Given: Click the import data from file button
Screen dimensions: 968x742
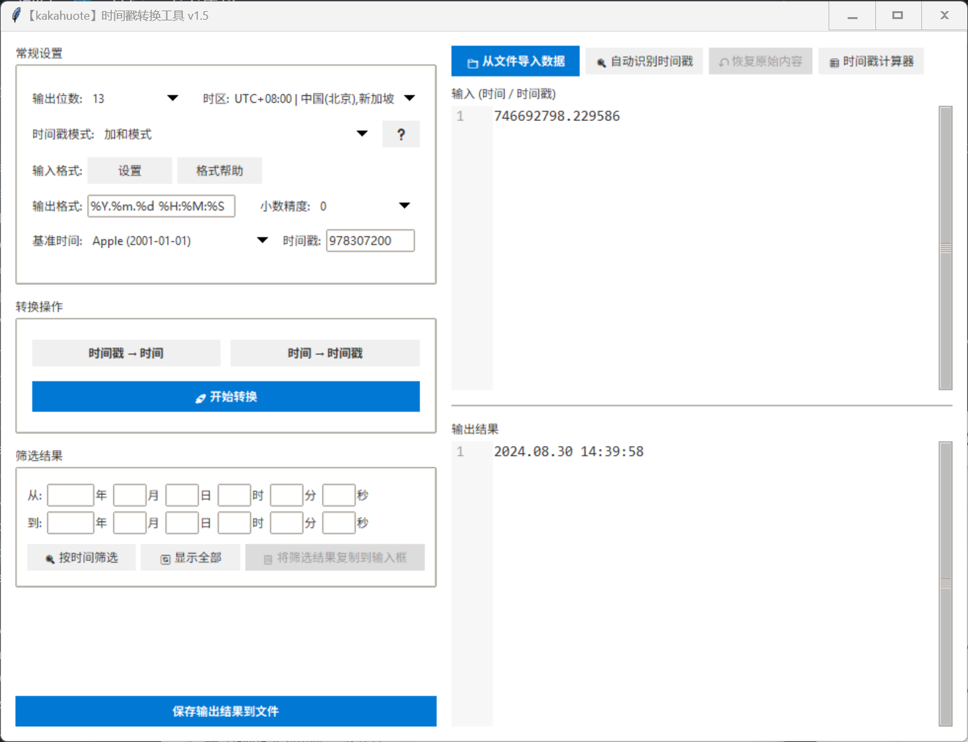Looking at the screenshot, I should pyautogui.click(x=516, y=61).
